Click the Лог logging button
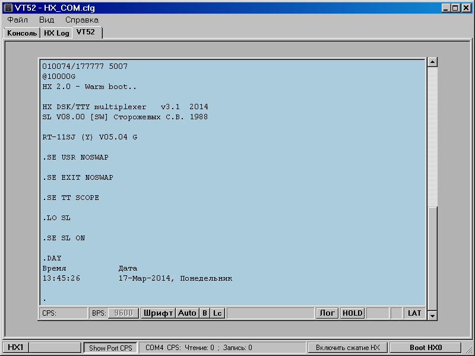 coord(327,313)
